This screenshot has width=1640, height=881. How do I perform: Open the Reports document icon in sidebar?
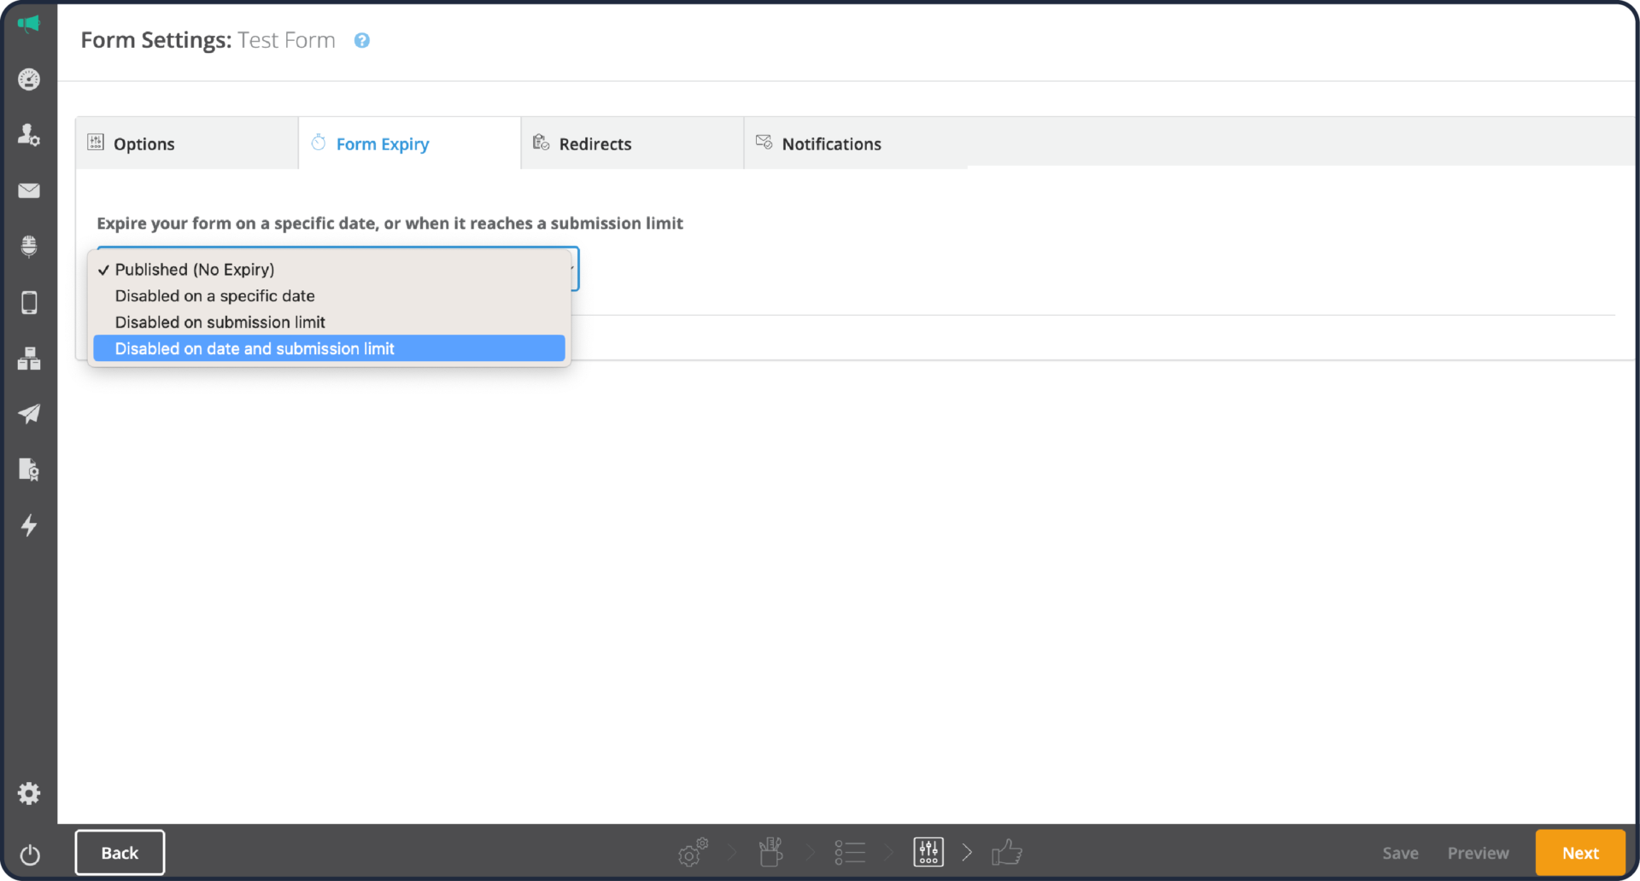tap(29, 469)
